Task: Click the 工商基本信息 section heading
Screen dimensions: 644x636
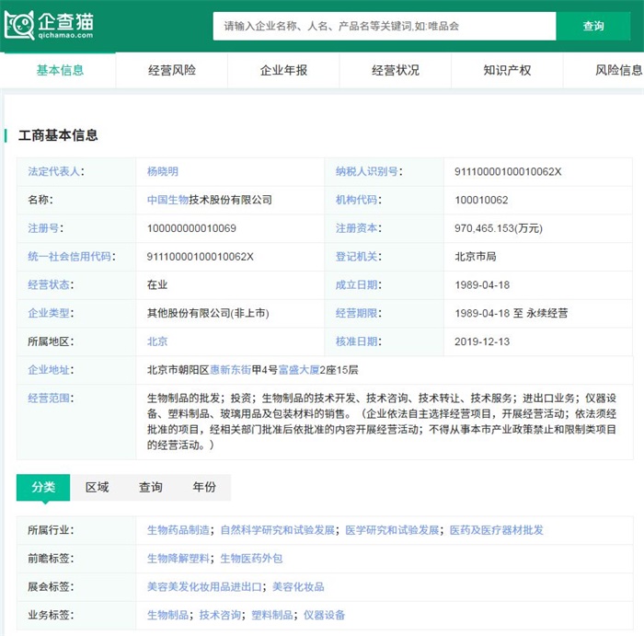Action: 58,135
